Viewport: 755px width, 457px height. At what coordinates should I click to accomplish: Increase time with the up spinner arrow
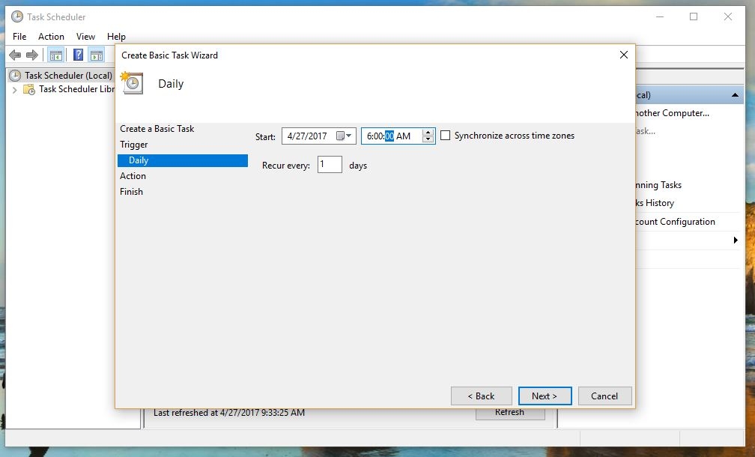(x=428, y=133)
